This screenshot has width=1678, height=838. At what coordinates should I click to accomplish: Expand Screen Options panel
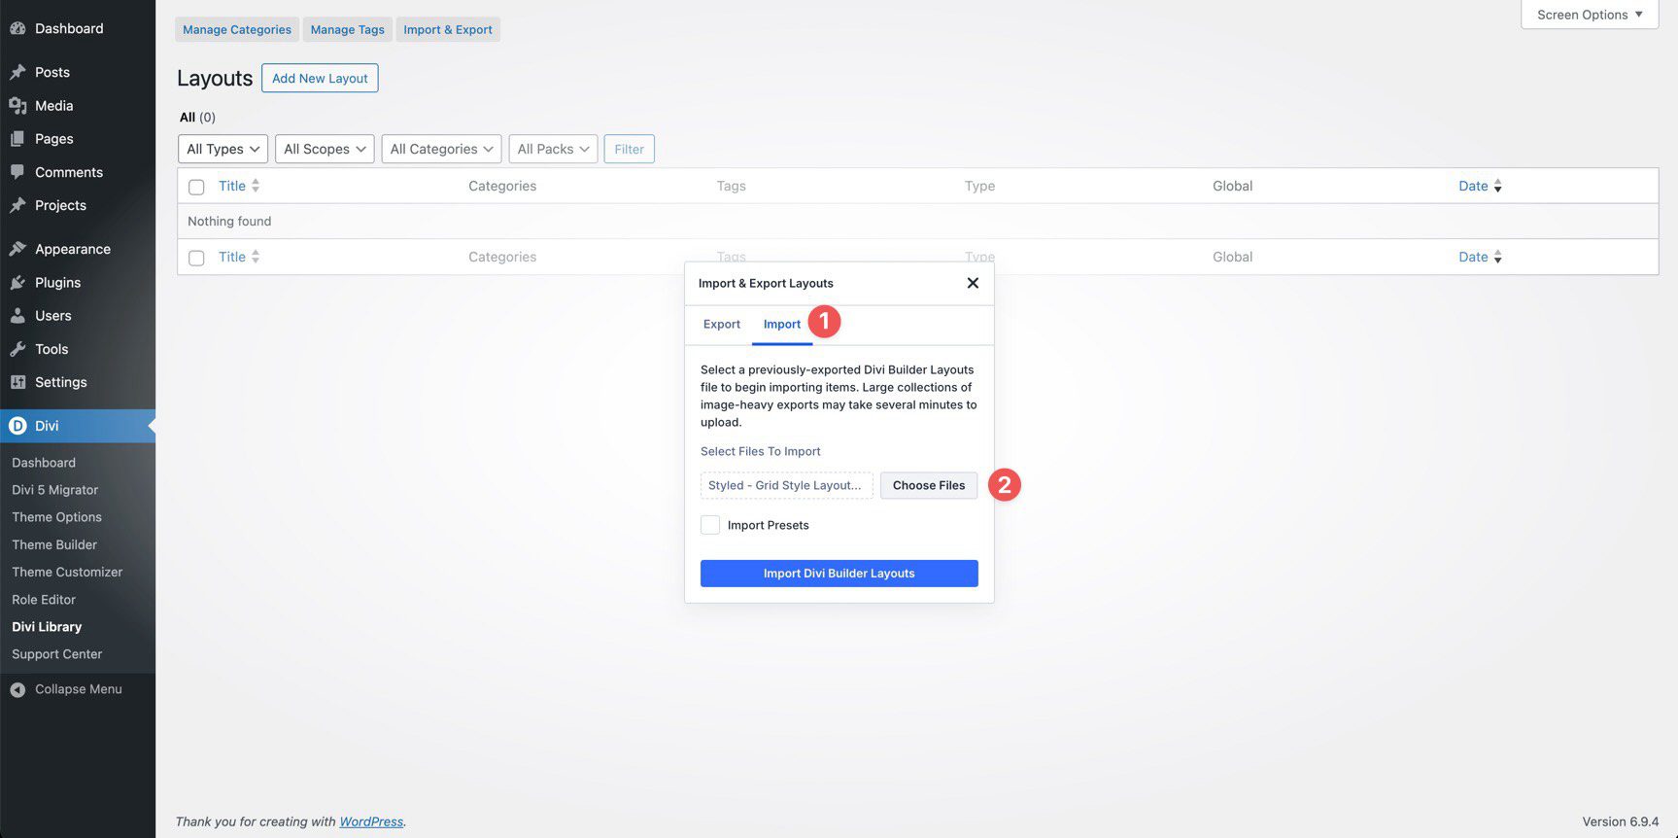pos(1590,15)
